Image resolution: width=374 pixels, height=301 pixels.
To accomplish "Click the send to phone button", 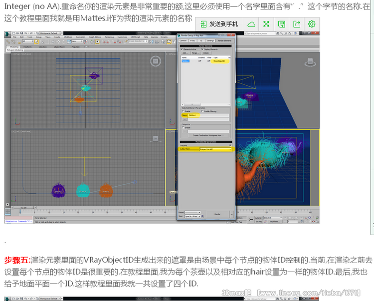I will [x=219, y=24].
